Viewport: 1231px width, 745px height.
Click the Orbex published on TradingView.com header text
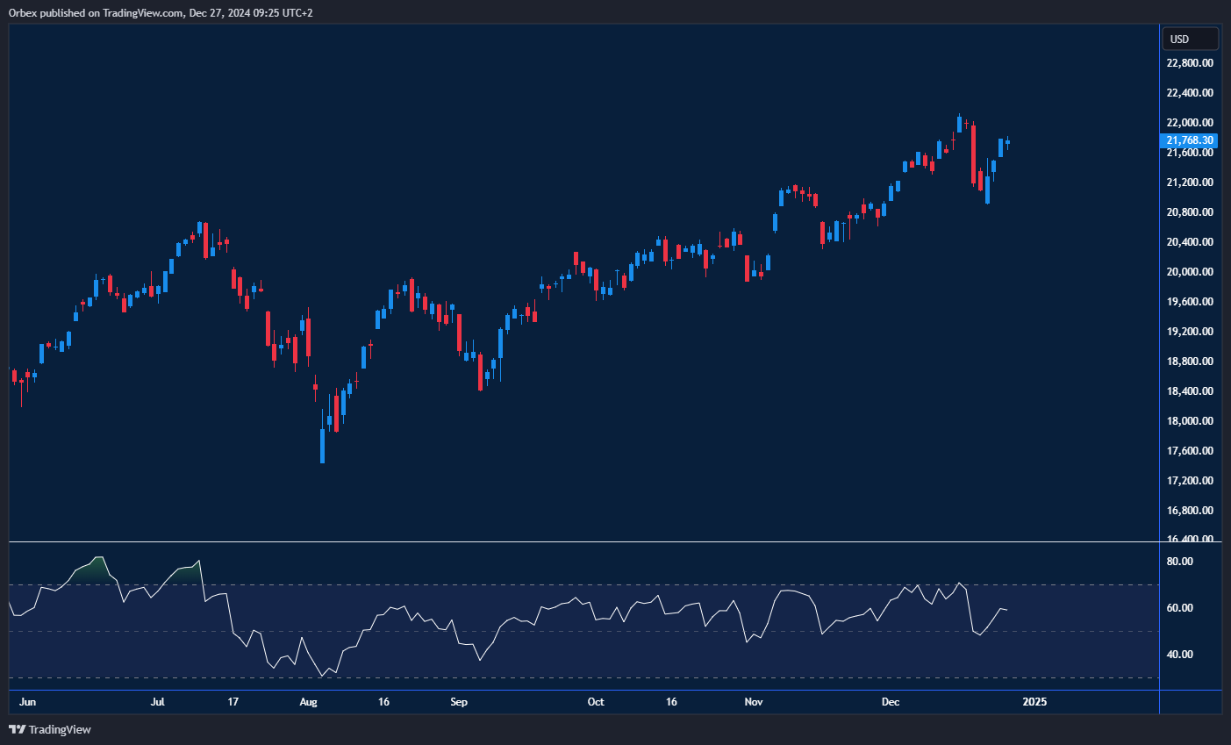(160, 12)
